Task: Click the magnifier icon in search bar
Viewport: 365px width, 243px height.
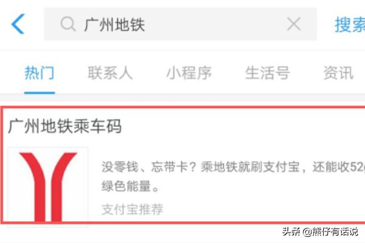Action: pos(68,24)
